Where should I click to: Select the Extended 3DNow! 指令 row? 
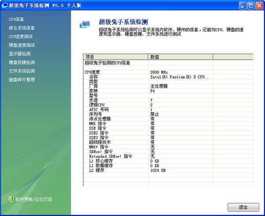click(168, 156)
